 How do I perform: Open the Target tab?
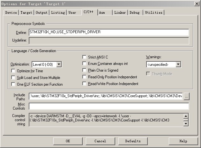(26, 12)
